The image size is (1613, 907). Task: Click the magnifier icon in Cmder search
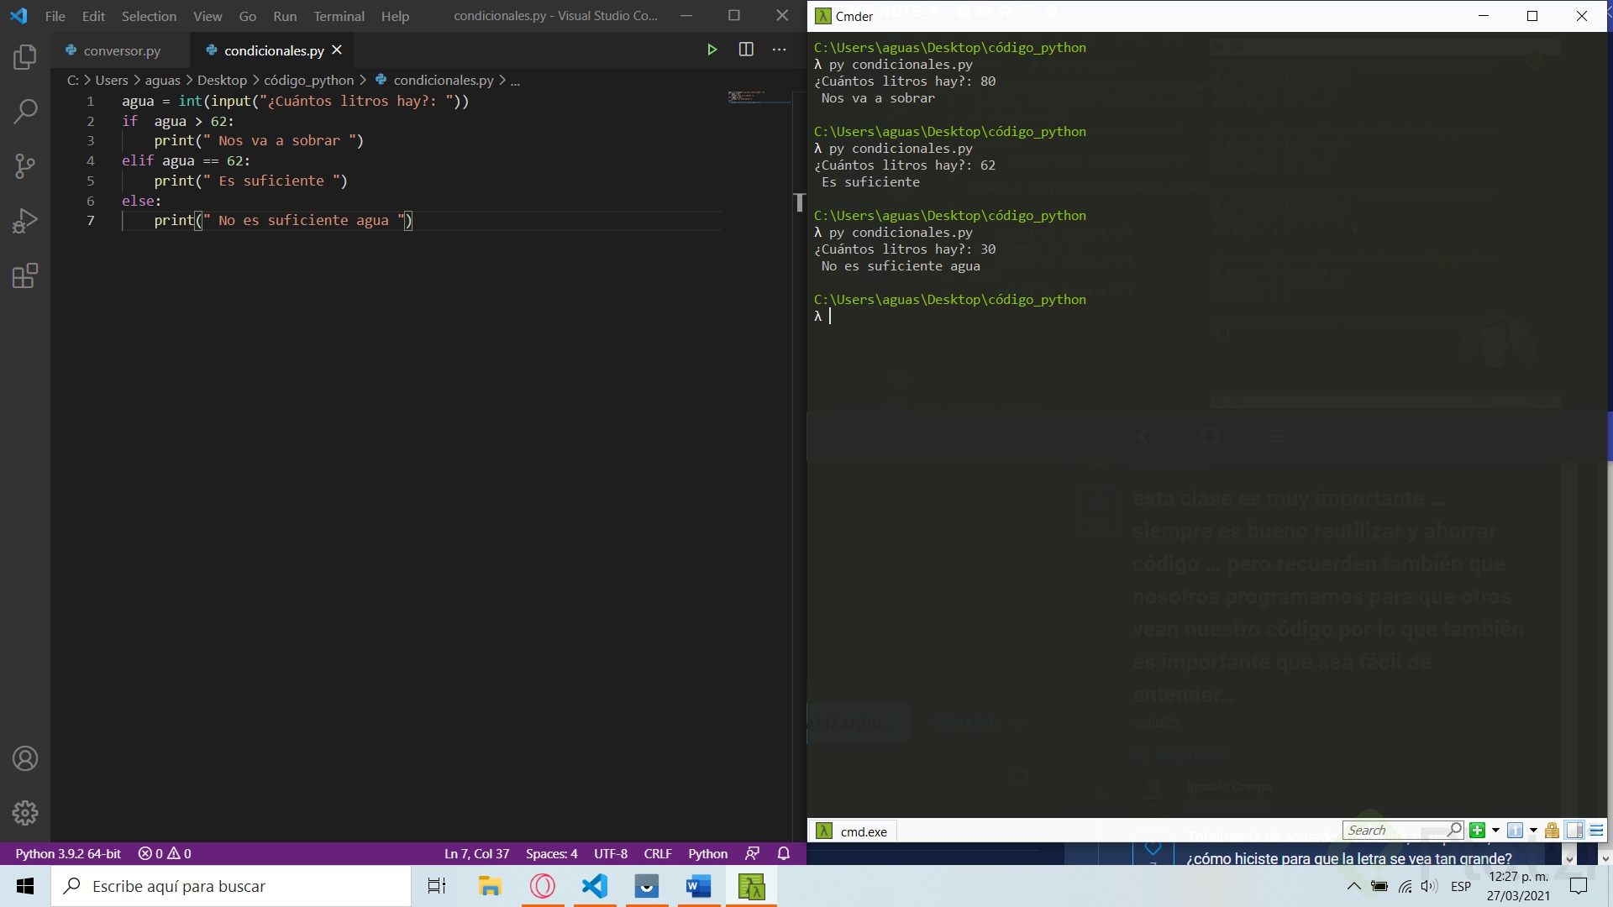1455,830
